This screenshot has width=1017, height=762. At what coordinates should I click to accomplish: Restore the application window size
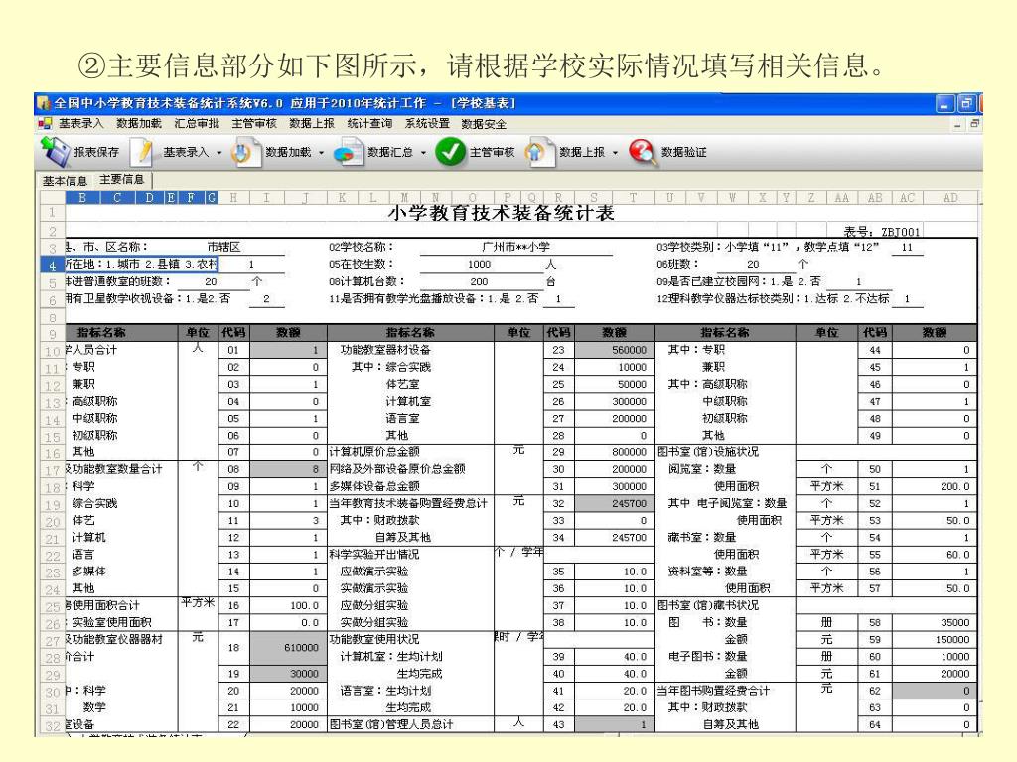[966, 103]
